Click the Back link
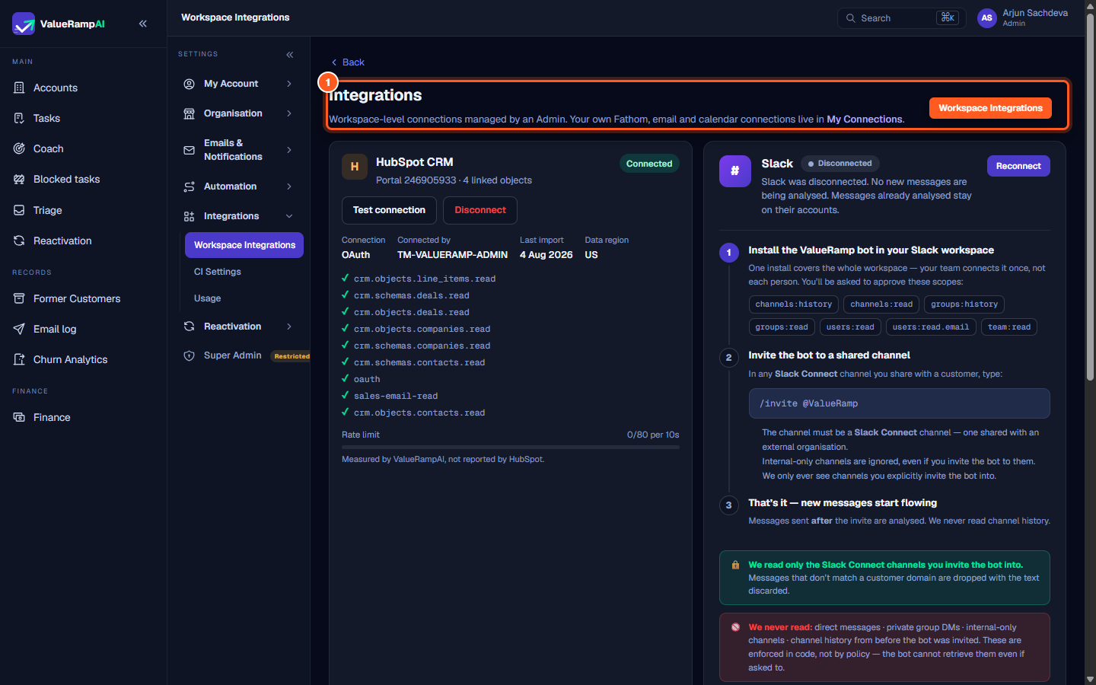The height and width of the screenshot is (685, 1096). click(x=348, y=62)
